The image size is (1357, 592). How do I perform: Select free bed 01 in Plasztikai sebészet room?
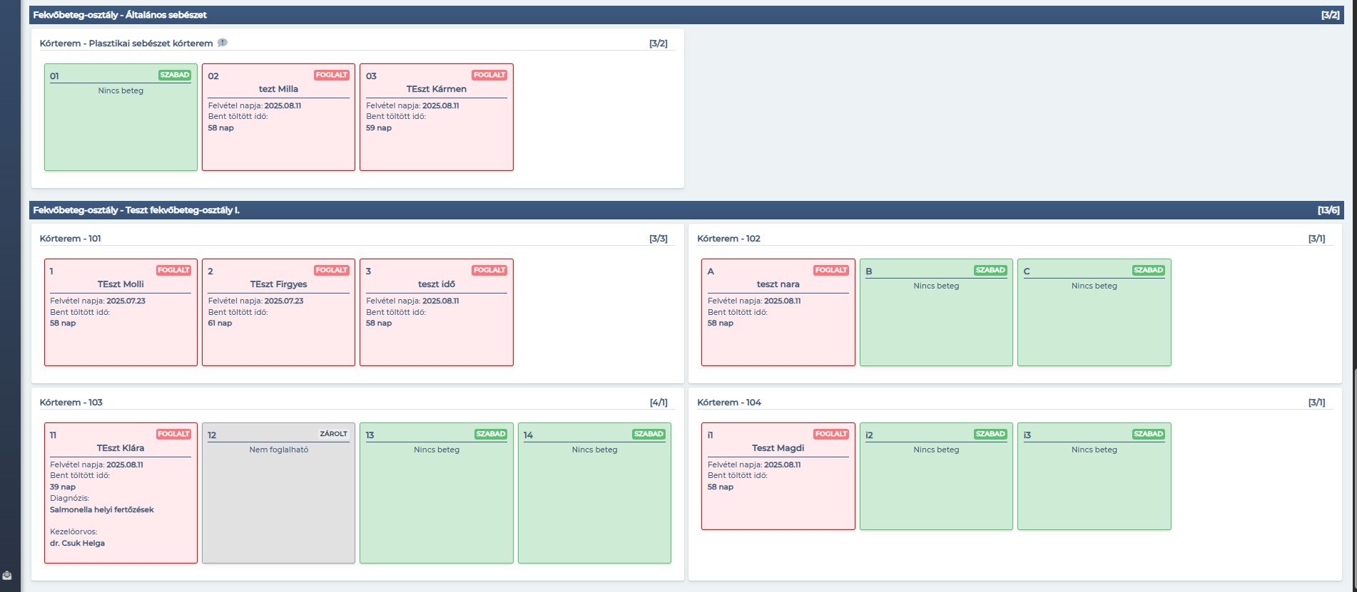[121, 118]
